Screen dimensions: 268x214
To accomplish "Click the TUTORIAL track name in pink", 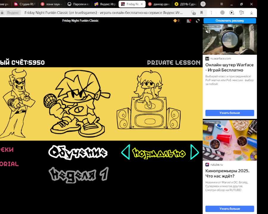I will click(9, 164).
